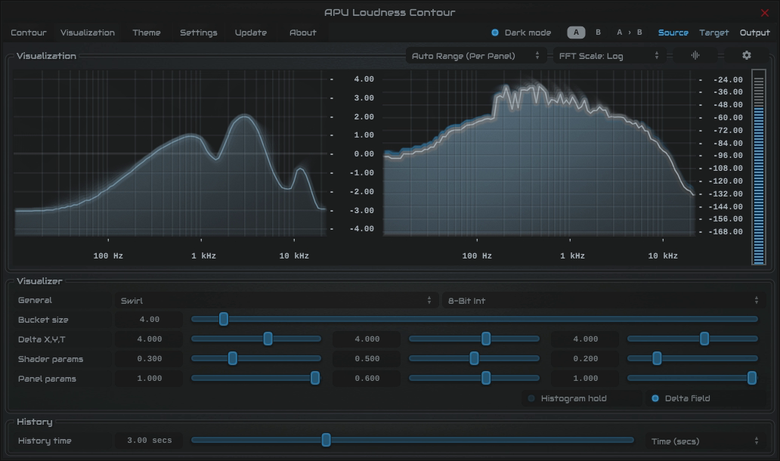Click the Shader params slider beside 0.500

474,358
